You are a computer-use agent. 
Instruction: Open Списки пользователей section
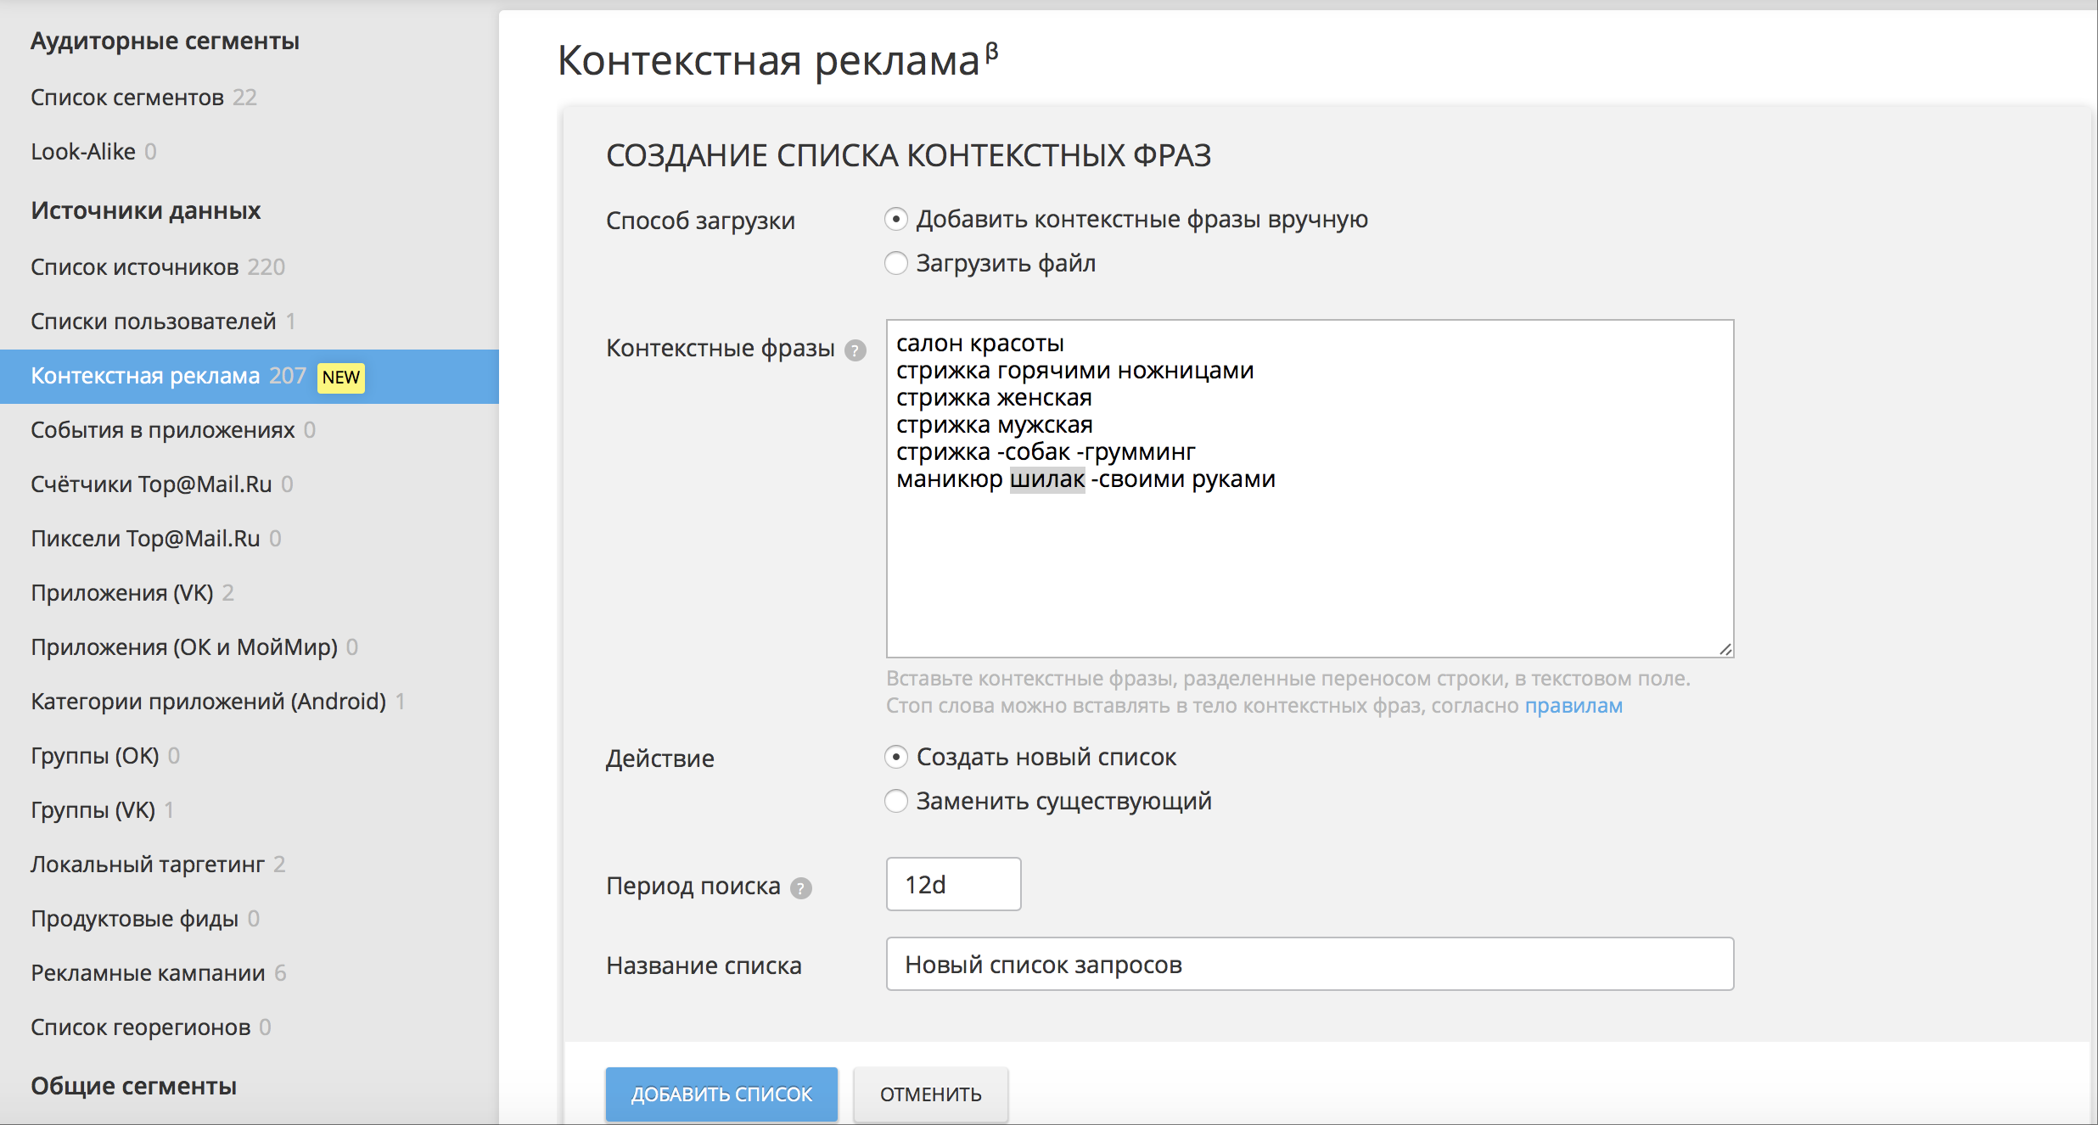153,321
